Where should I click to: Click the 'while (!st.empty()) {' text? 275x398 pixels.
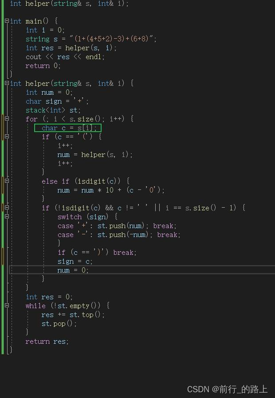tap(67, 306)
